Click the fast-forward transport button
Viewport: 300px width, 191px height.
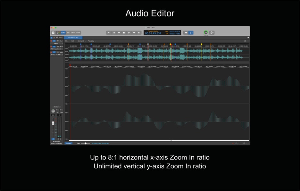134,33
